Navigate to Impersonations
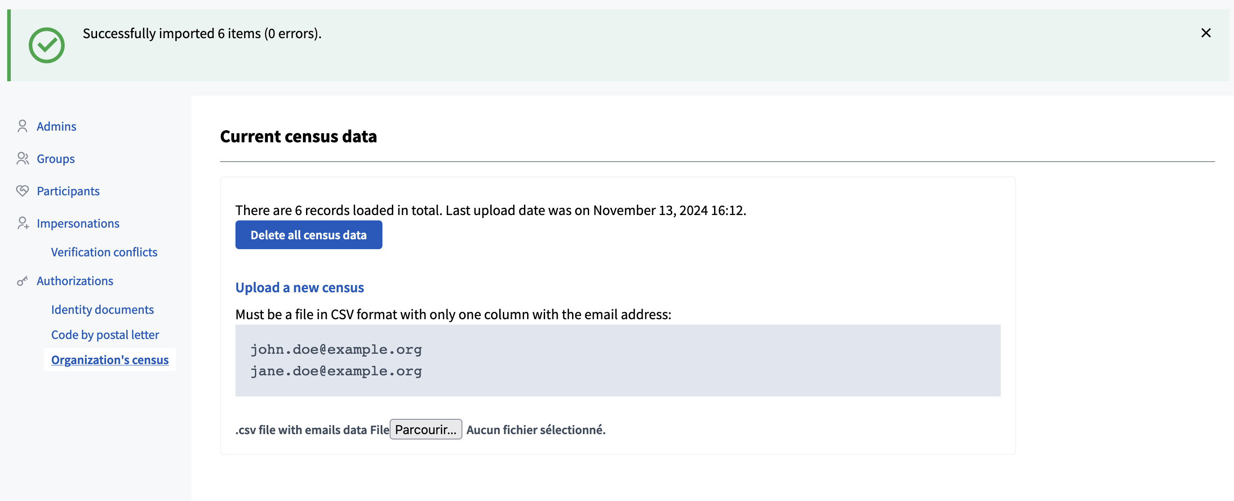Viewport: 1234px width, 501px height. pos(78,224)
